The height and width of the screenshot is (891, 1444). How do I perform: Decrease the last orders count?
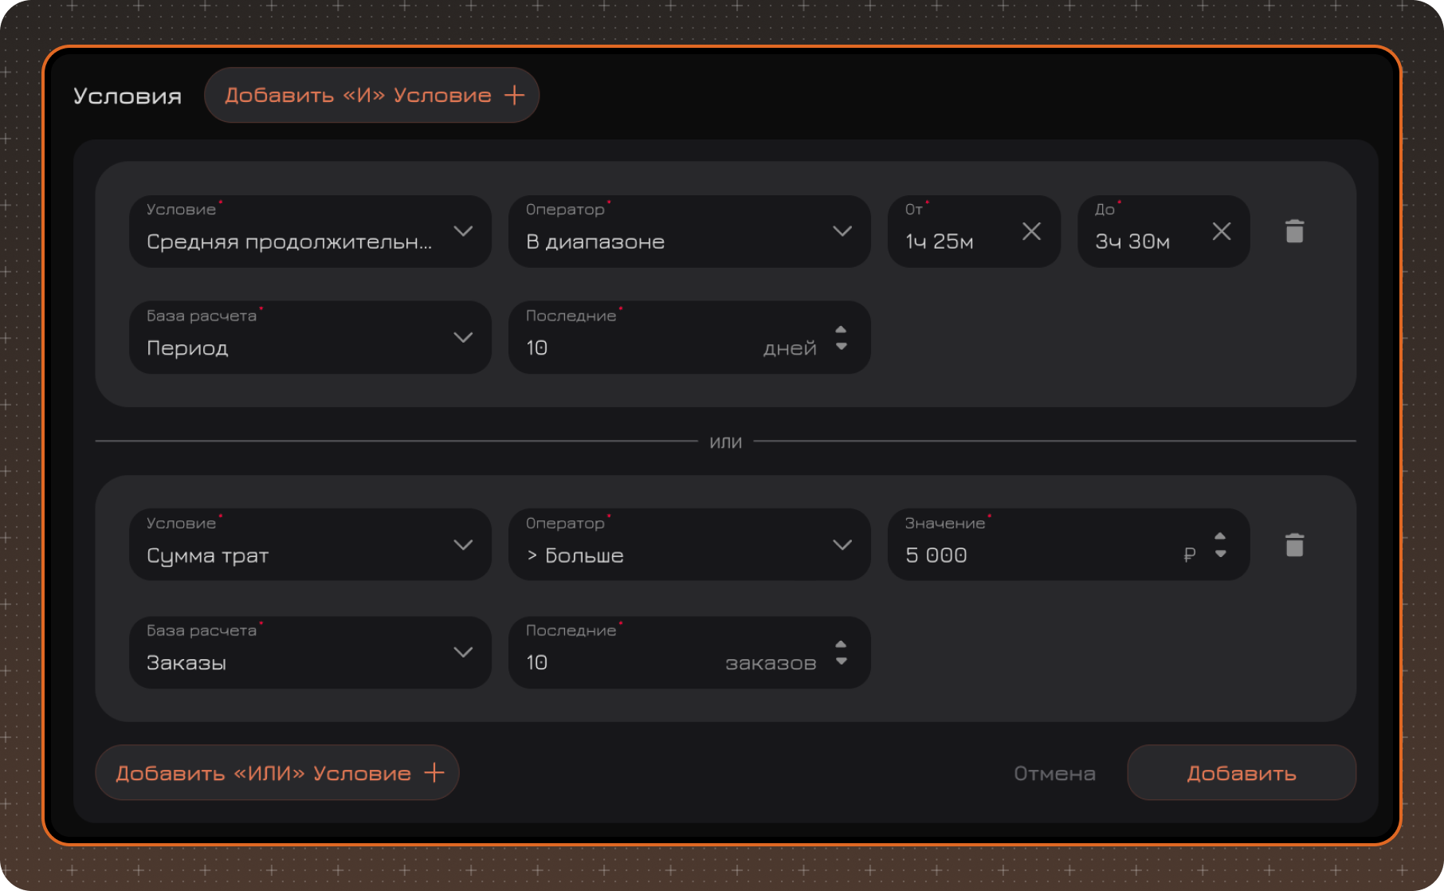841,661
